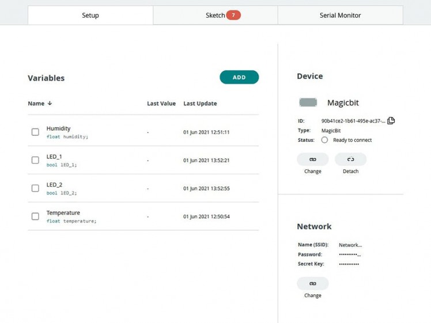Image resolution: width=431 pixels, height=323 pixels.
Task: Check the LED_1 variable checkbox
Action: point(35,161)
